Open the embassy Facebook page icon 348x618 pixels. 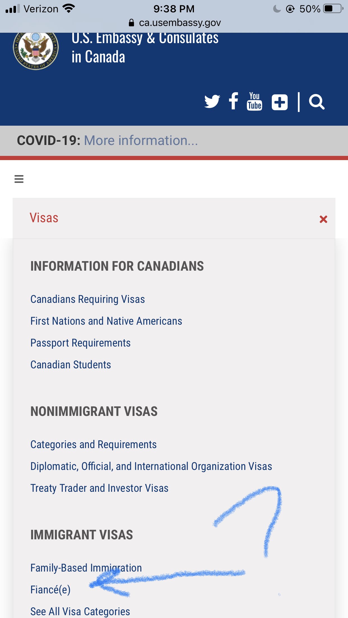click(233, 101)
